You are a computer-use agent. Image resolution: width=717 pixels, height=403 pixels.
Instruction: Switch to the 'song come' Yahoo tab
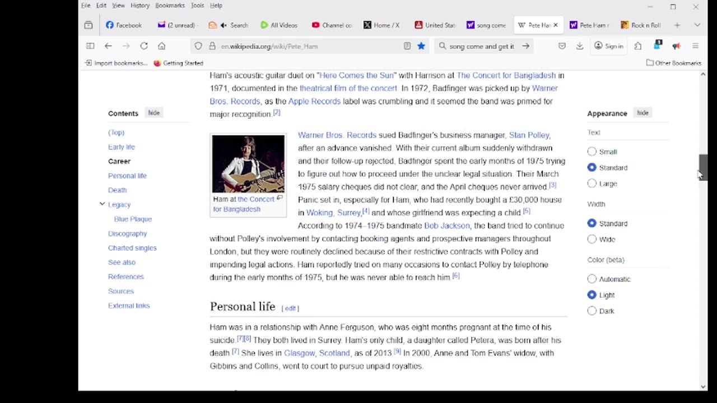coord(486,25)
